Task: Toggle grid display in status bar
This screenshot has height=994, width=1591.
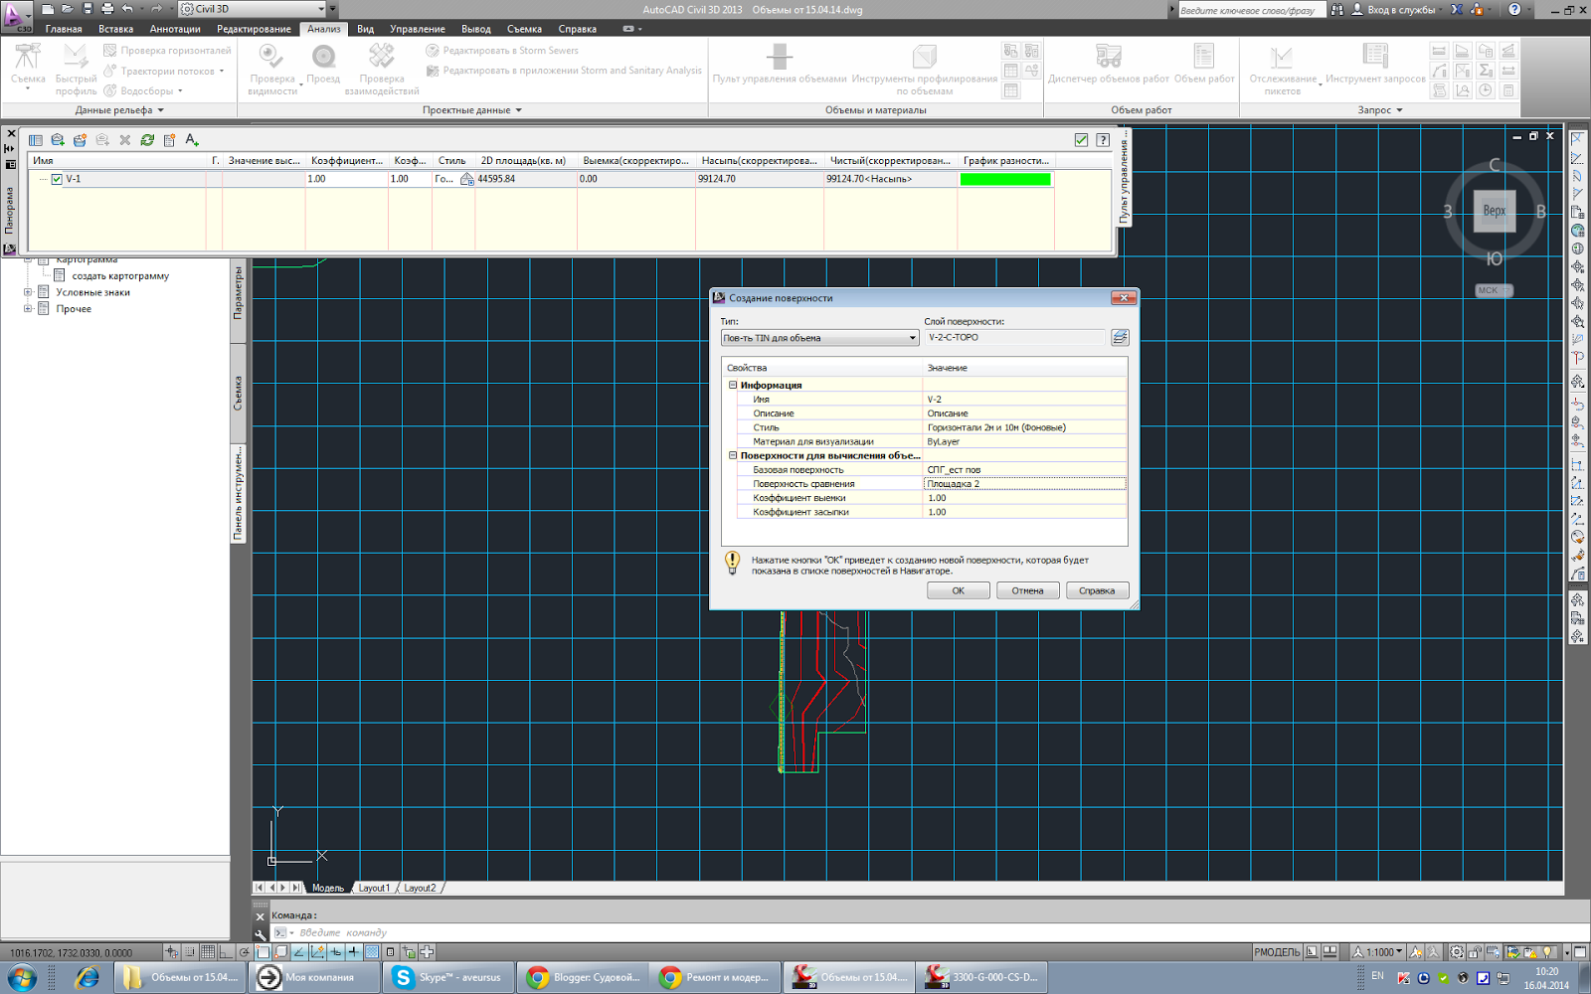Action: click(208, 952)
